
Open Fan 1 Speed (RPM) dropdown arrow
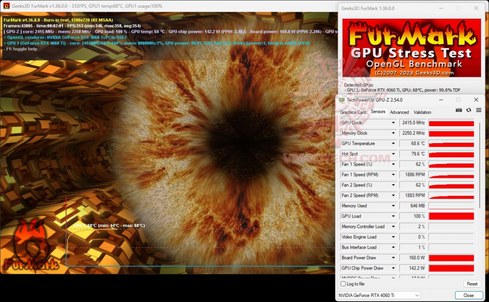coord(393,175)
